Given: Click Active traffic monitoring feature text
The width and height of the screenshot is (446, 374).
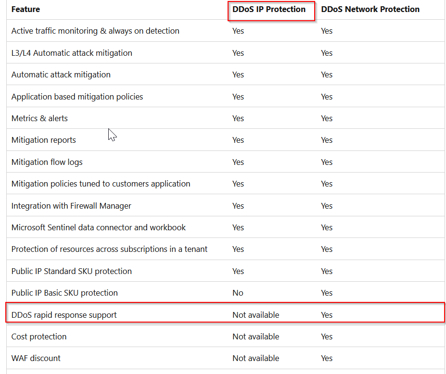Looking at the screenshot, I should point(95,31).
